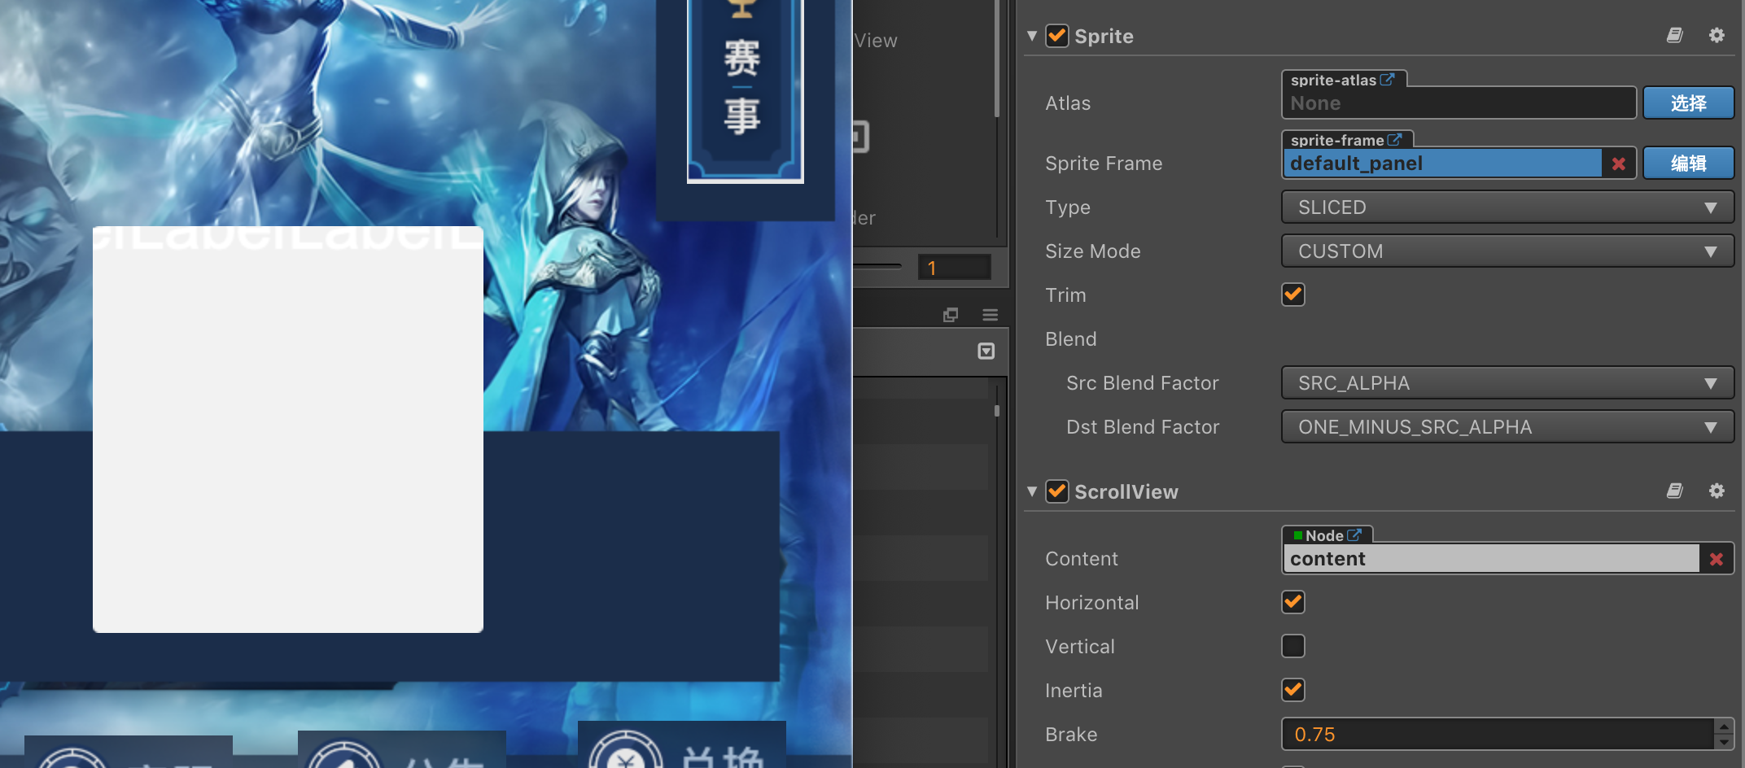Viewport: 1745px width, 768px height.
Task: Click the Blend property label
Action: pyautogui.click(x=1071, y=339)
